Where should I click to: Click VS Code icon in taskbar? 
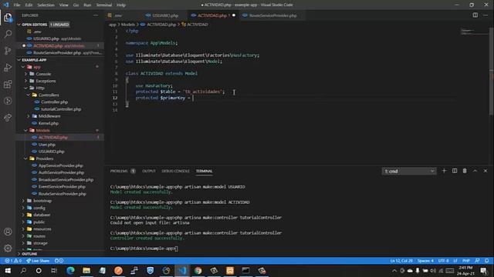tap(182, 270)
